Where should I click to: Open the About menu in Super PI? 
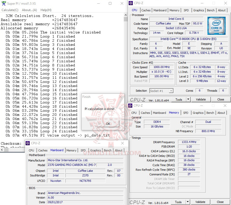coord(29,10)
